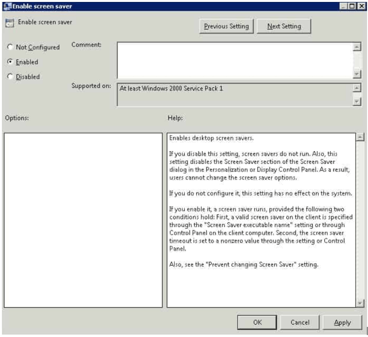Click the title bar window icon
Image resolution: width=368 pixels, height=337 pixels.
7,6
